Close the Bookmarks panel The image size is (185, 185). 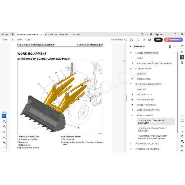tap(131, 47)
